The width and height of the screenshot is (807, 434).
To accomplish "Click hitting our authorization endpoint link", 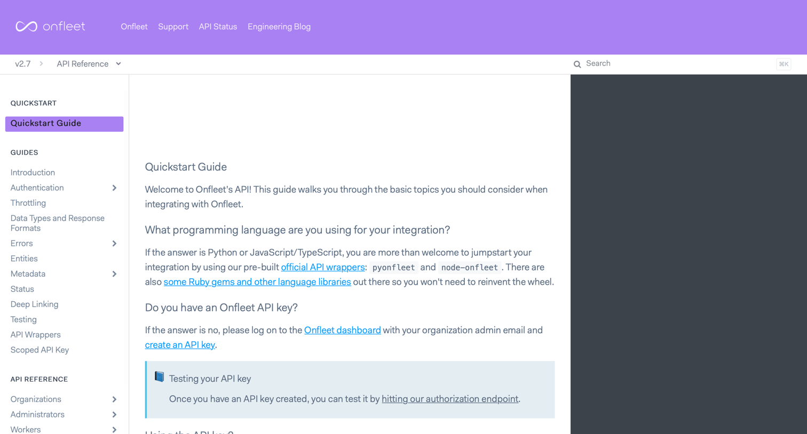I will pos(450,399).
